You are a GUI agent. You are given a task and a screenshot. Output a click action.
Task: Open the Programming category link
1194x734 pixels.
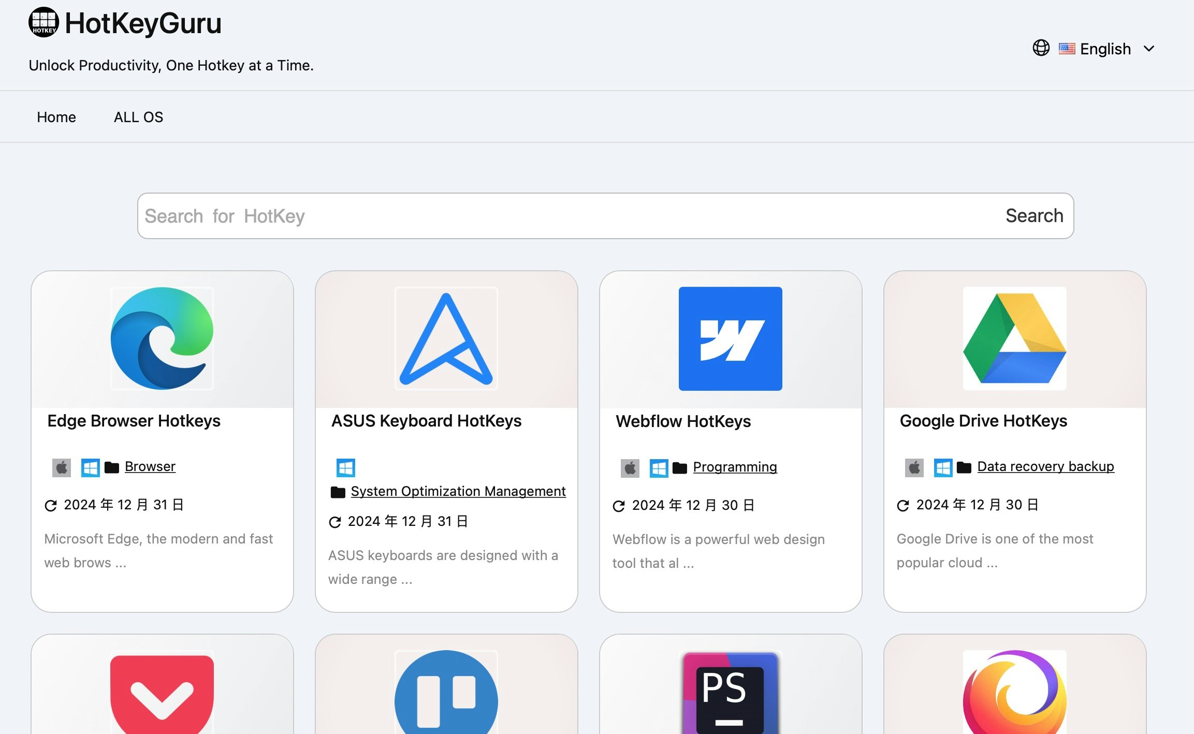tap(735, 467)
